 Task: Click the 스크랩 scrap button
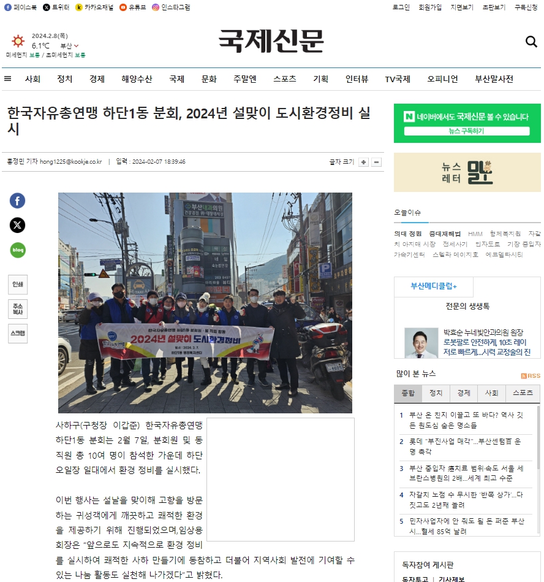18,333
